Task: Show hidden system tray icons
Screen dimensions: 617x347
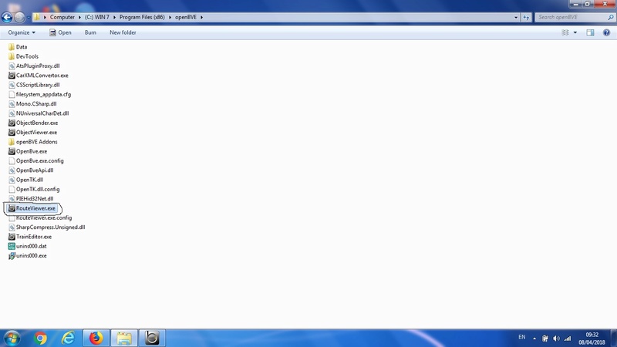Action: pyautogui.click(x=534, y=339)
